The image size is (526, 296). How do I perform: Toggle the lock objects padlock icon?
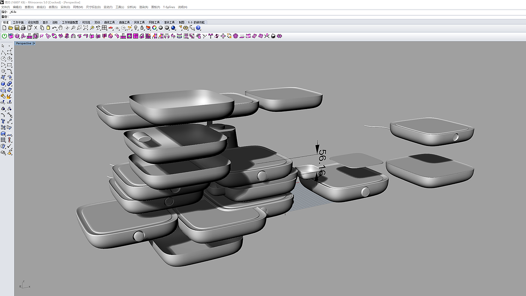coord(142,28)
